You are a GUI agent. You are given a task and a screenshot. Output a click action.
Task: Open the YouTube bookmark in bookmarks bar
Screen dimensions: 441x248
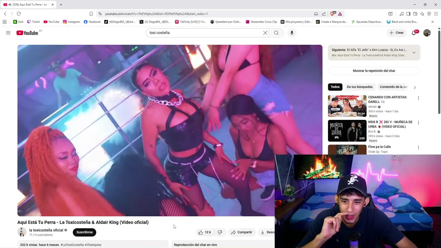(51, 22)
